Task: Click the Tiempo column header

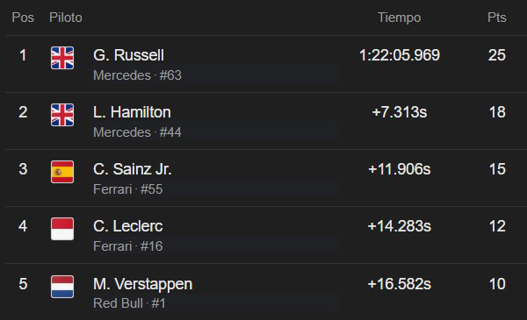Action: pyautogui.click(x=400, y=18)
